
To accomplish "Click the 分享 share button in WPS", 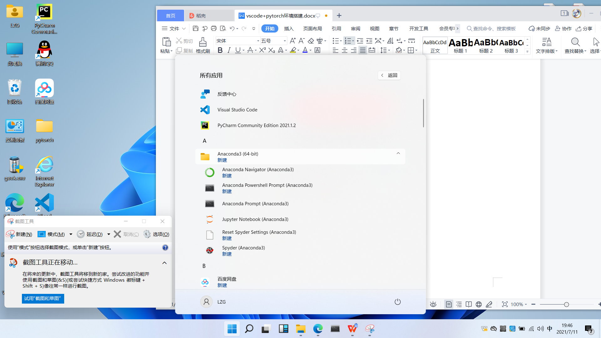I will (x=584, y=28).
